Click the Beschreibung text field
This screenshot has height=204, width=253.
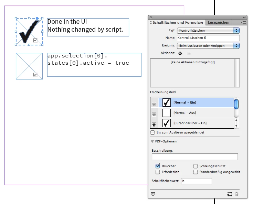[194, 157]
